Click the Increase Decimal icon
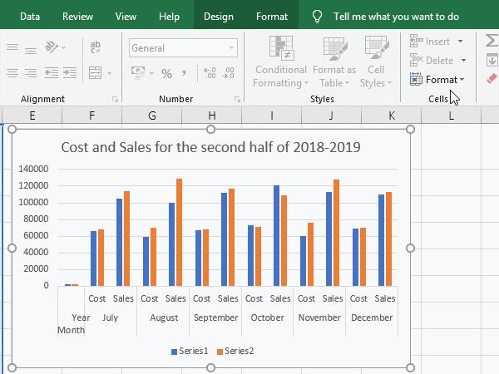This screenshot has width=499, height=374. (209, 73)
